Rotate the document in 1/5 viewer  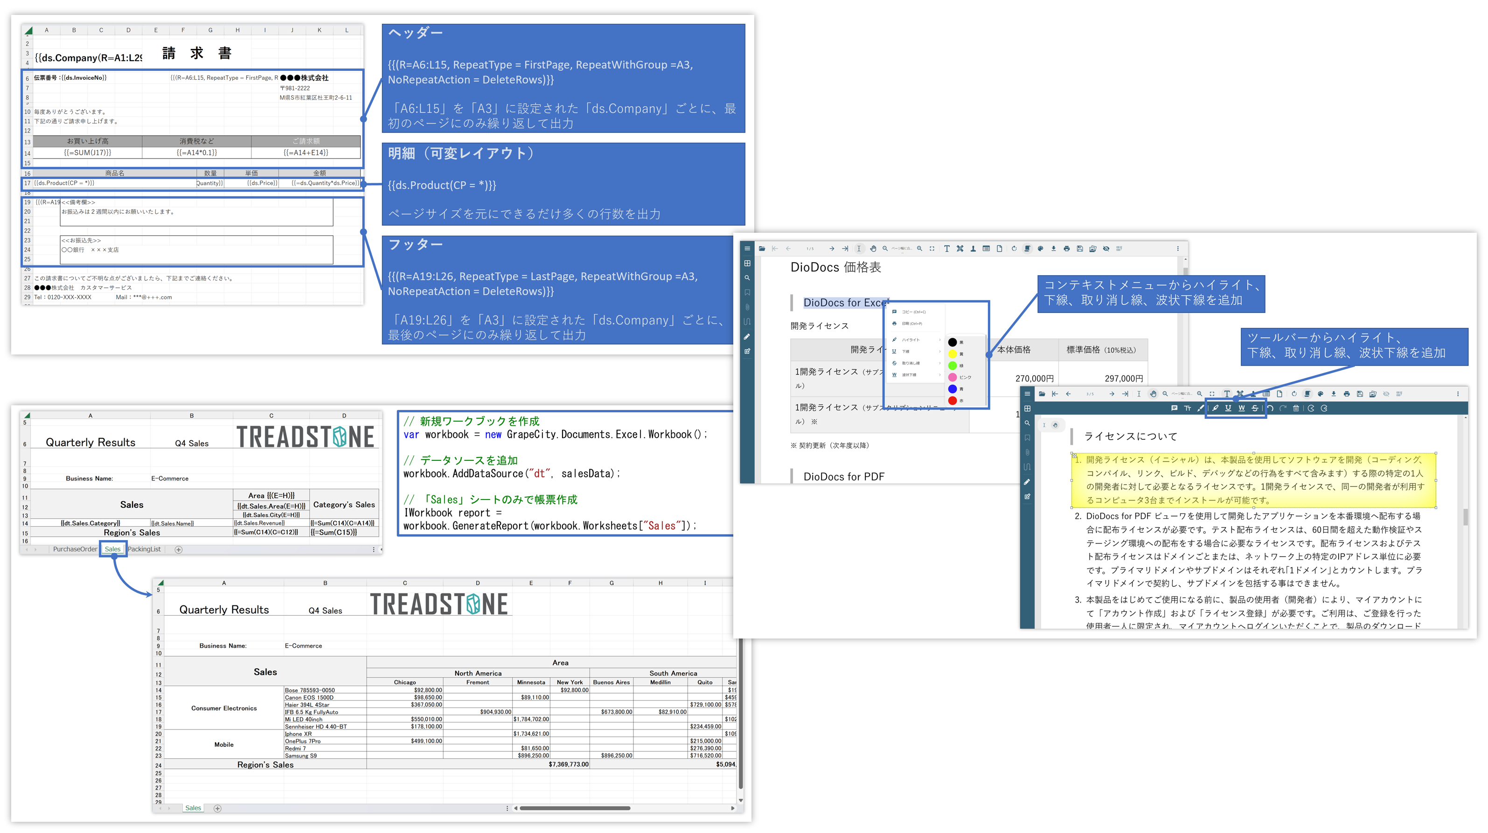click(1014, 249)
